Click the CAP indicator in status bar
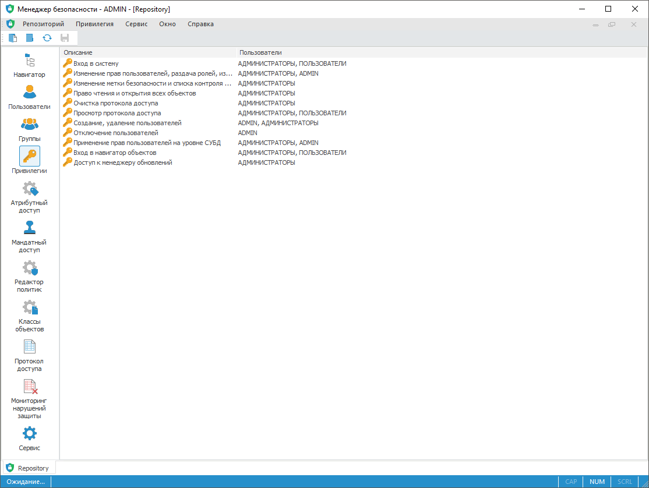Viewport: 649px width, 488px height. point(571,482)
